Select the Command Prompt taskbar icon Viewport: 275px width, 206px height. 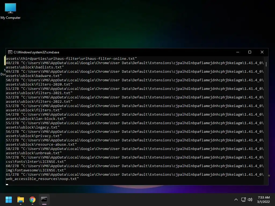(x=44, y=200)
